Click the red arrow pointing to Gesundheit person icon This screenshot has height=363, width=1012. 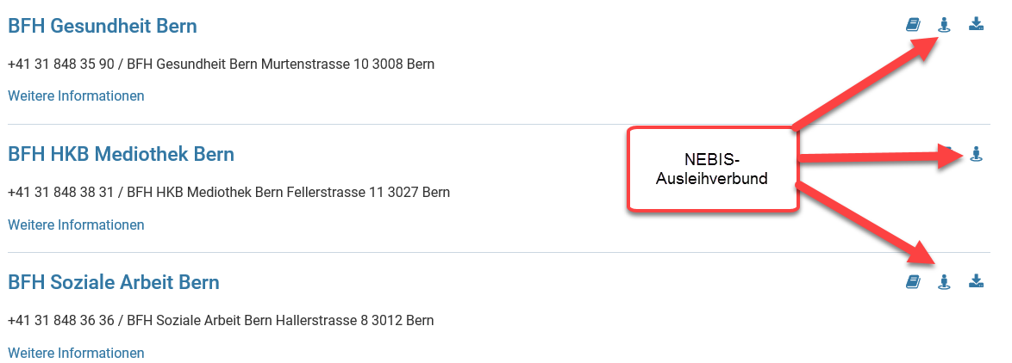pos(865,82)
